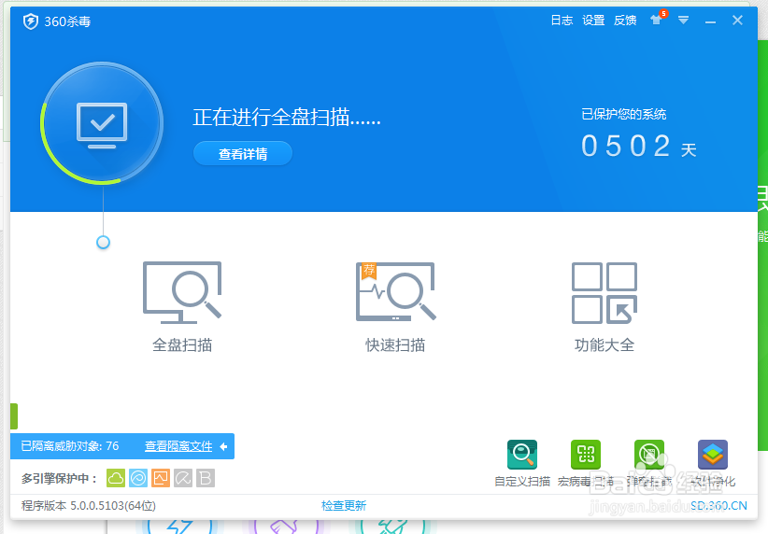Toggle the blue swirl system repair engine

point(138,478)
